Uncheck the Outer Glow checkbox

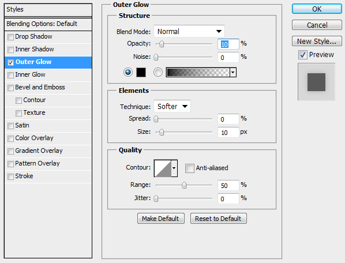pos(10,62)
